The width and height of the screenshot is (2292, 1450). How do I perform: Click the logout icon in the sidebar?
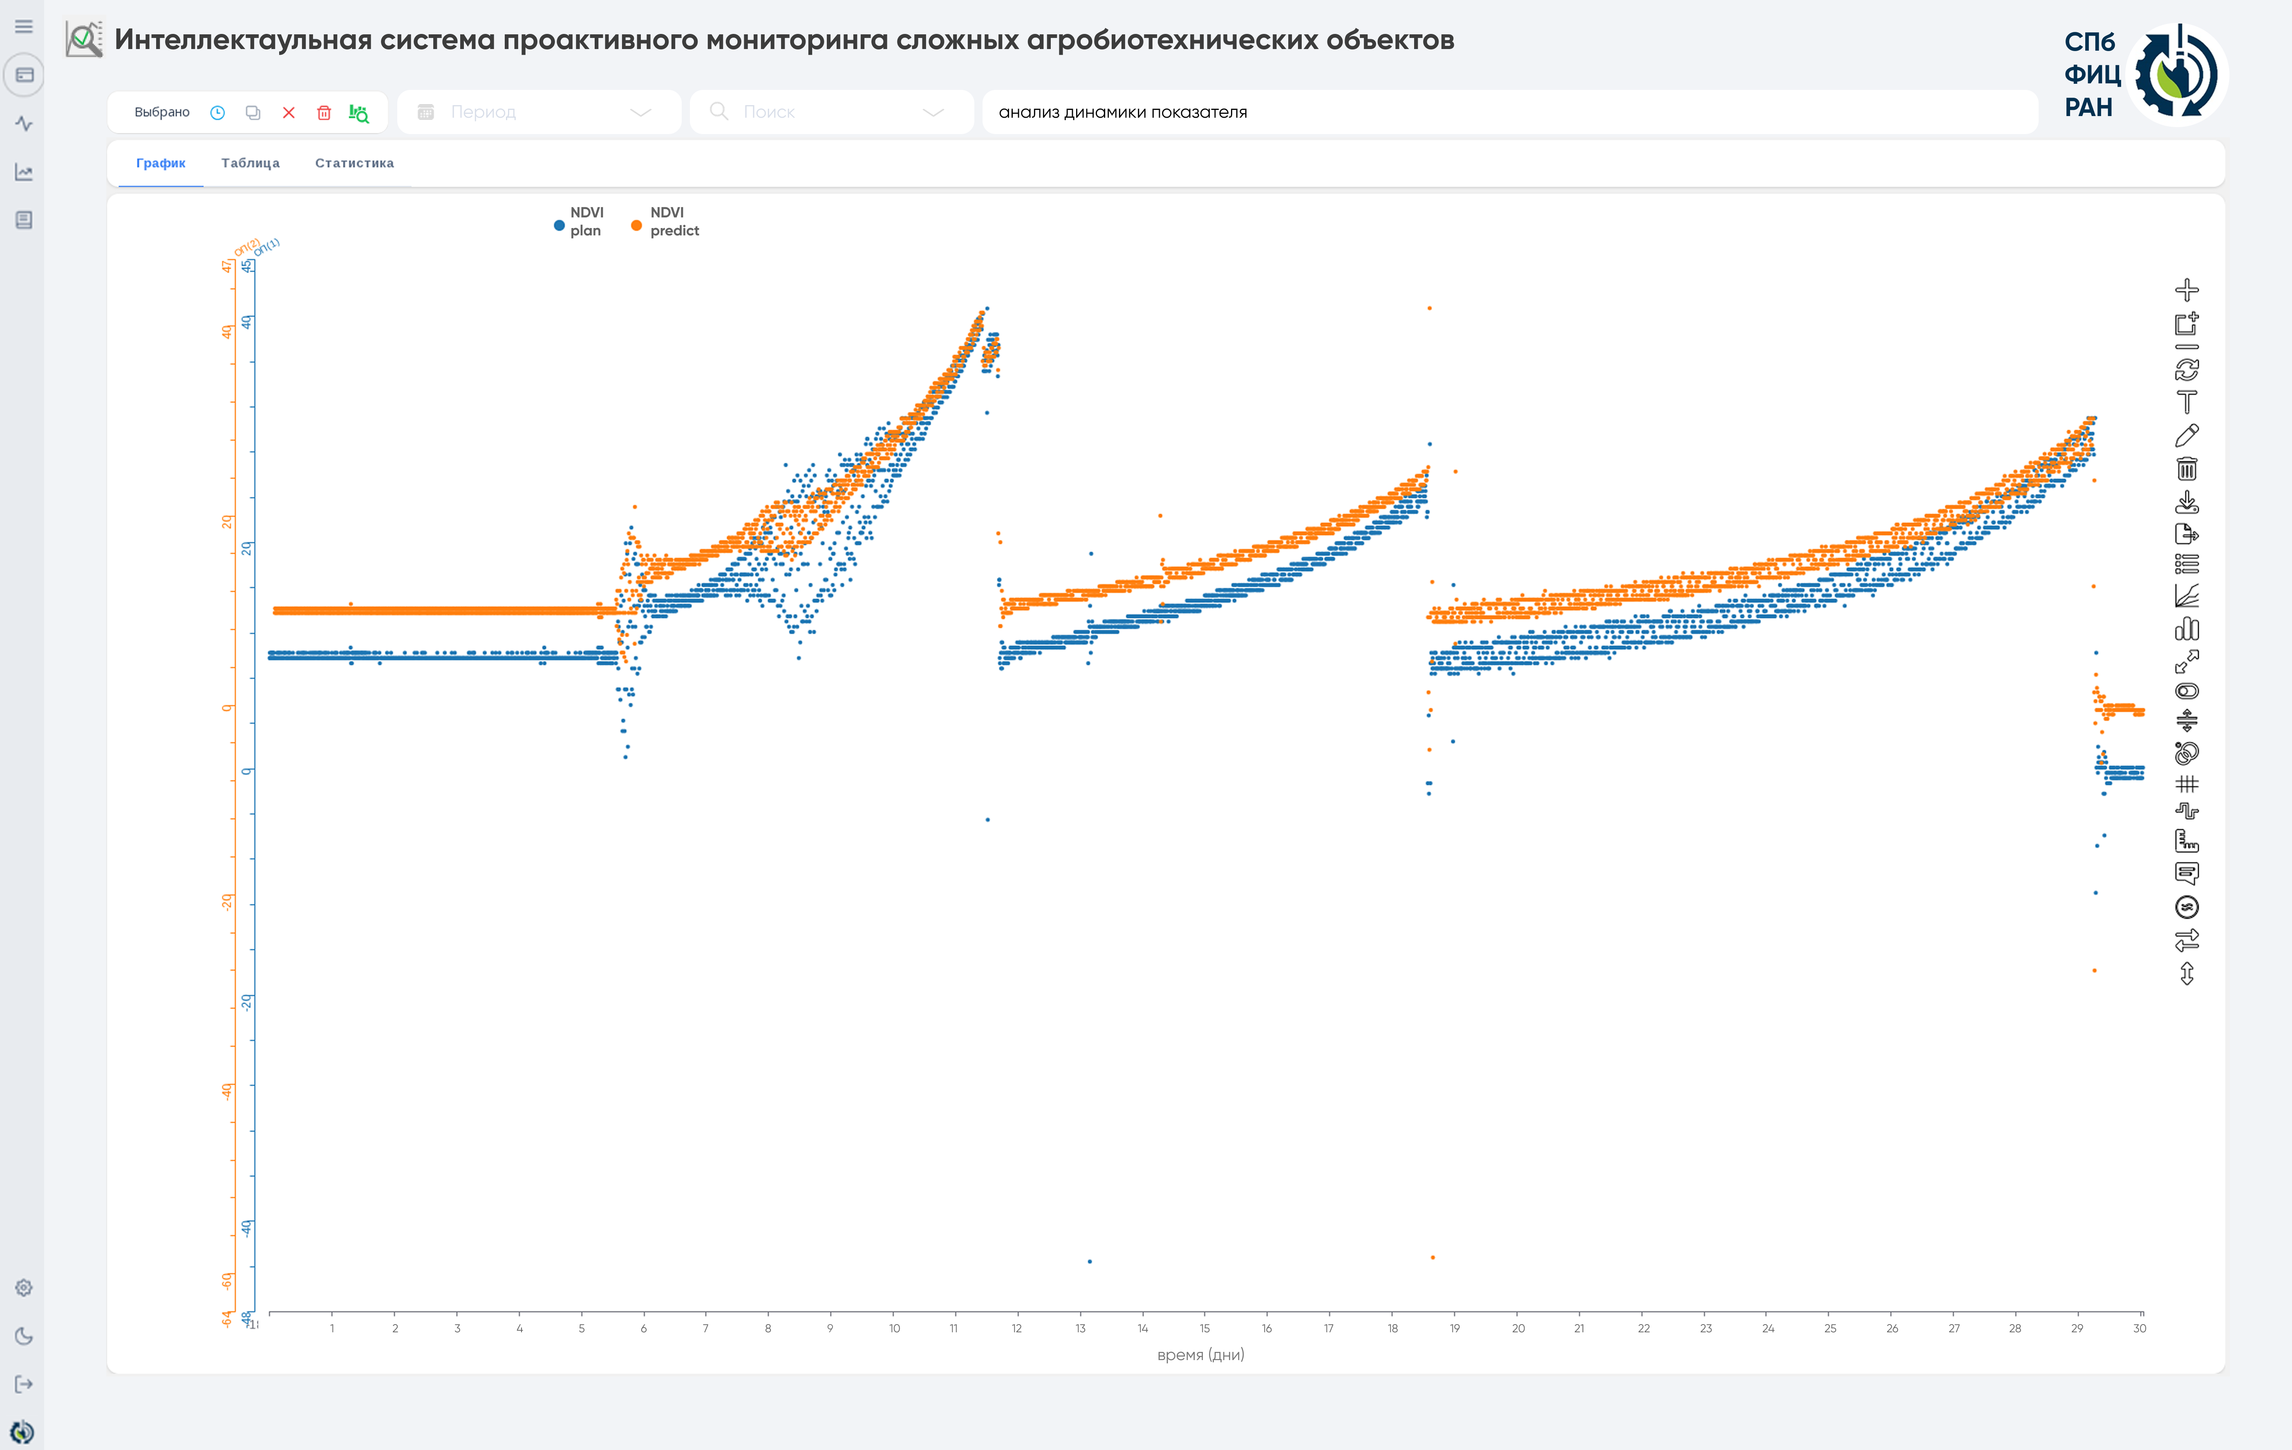pyautogui.click(x=24, y=1384)
